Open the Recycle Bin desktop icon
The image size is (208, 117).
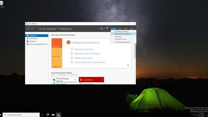point(2,4)
